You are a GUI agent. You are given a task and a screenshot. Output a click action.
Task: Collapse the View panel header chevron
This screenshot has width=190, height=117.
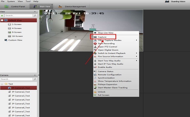coord(35,11)
